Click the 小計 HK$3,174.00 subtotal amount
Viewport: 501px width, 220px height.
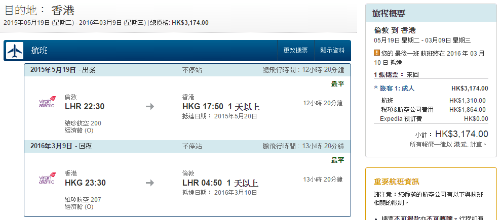[x=461, y=134]
